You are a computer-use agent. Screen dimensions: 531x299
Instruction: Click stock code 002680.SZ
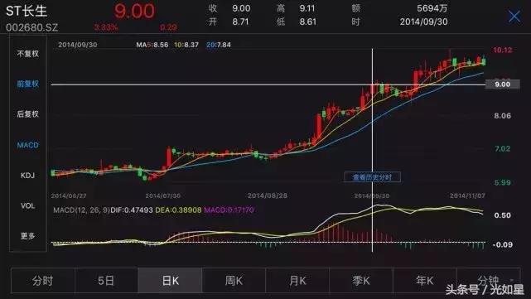[x=31, y=27]
